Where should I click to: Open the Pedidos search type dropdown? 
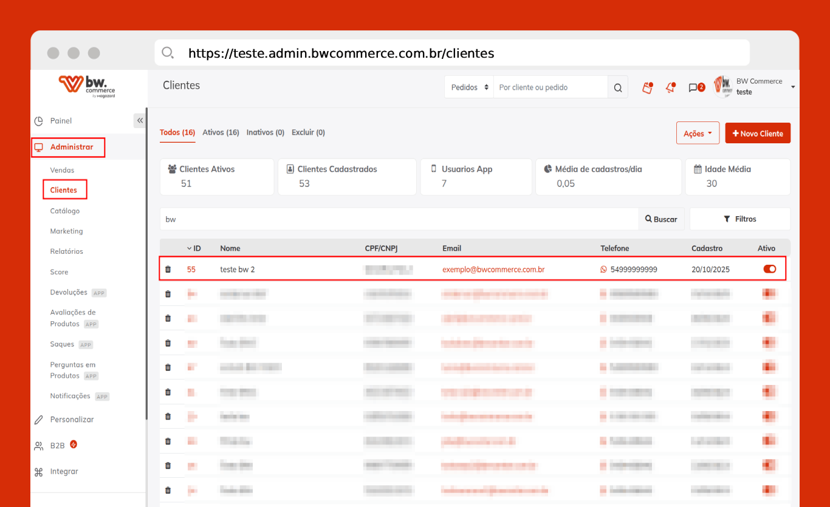click(469, 87)
